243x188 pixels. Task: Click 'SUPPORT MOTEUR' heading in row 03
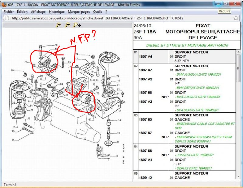pos(191,115)
